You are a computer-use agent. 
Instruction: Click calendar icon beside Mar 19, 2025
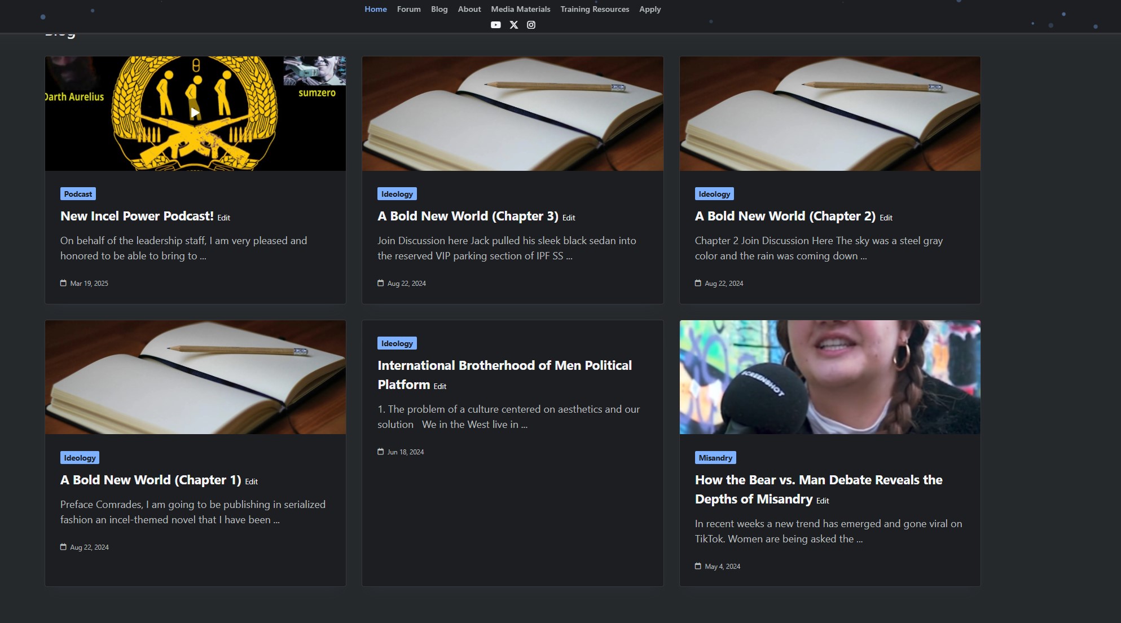(63, 283)
